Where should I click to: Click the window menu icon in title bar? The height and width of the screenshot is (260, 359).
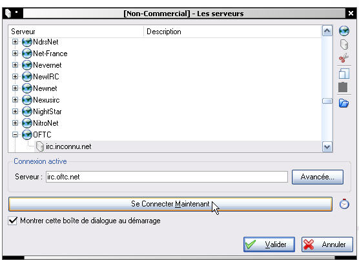point(8,14)
